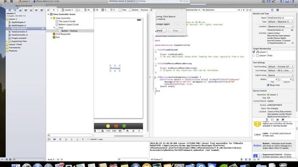The image size is (298, 167).
Task: Pick the Button object in library
Action: click(274, 146)
